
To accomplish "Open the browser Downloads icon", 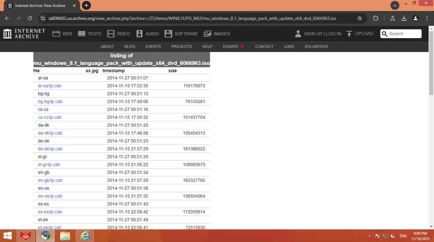I will click(x=404, y=18).
